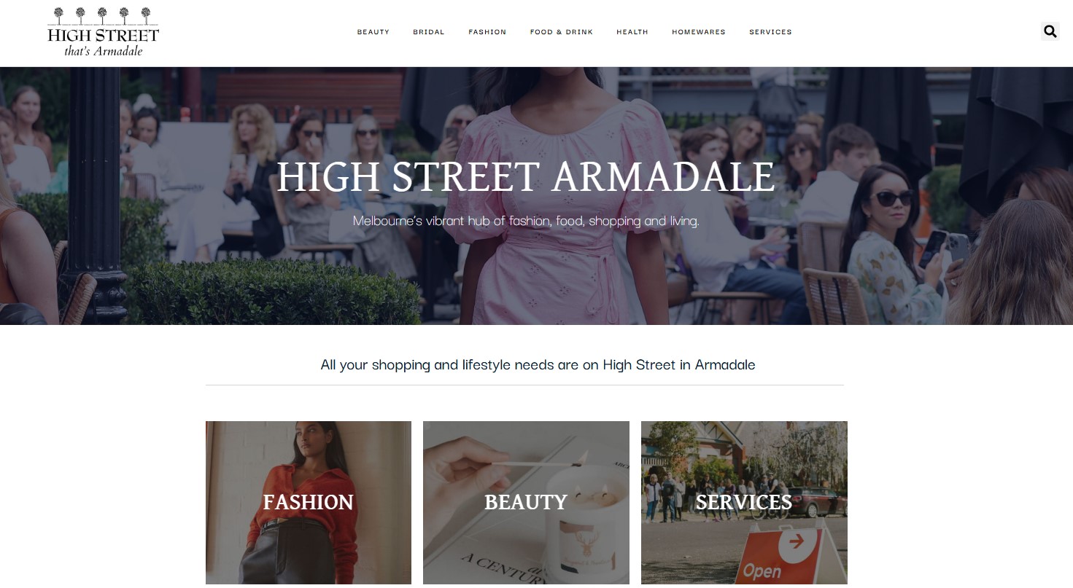Click the shopping and lifestyle needs tagline
This screenshot has height=588, width=1073.
[x=538, y=364]
